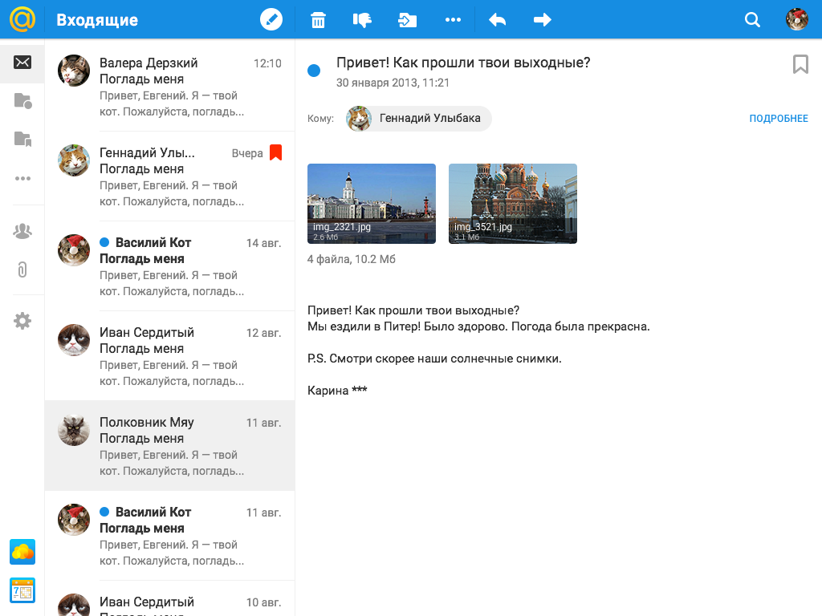Open the img_2321.jpg attachment preview

pyautogui.click(x=372, y=203)
